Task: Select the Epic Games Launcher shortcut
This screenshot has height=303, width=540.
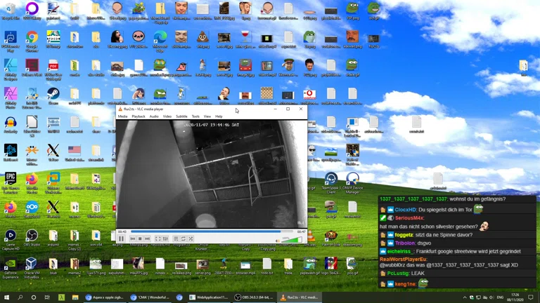Action: tap(11, 183)
